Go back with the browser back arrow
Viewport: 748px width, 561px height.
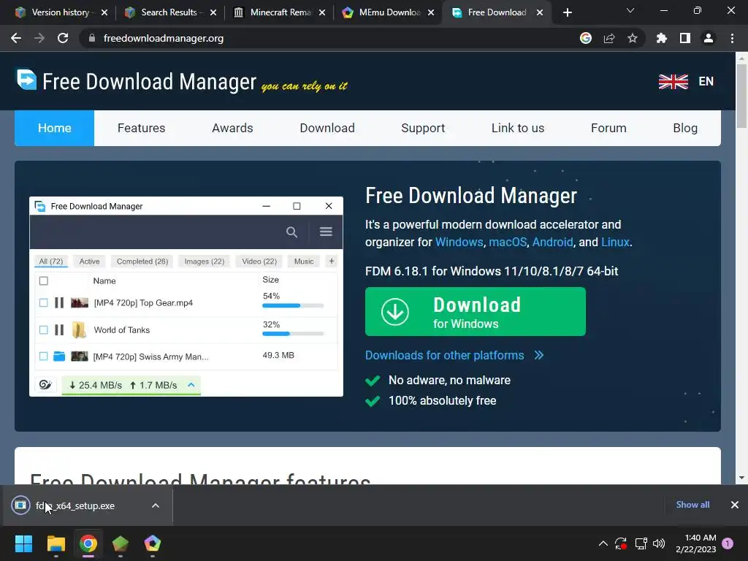pos(16,38)
